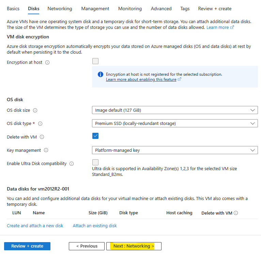The width and height of the screenshot is (261, 254).
Task: Check Enable Ultra Disk compatibility box
Action: pos(95,162)
